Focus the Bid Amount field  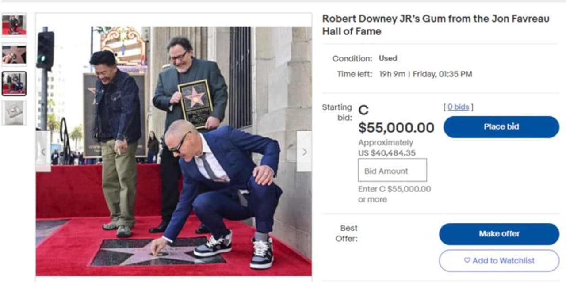pos(392,170)
